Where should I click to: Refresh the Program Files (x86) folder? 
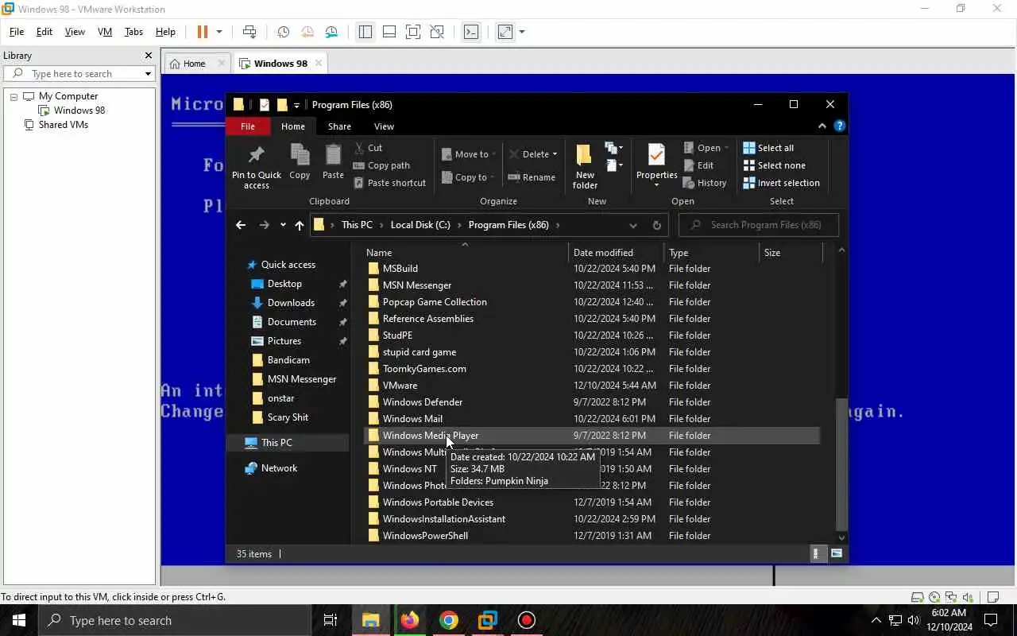coord(657,225)
